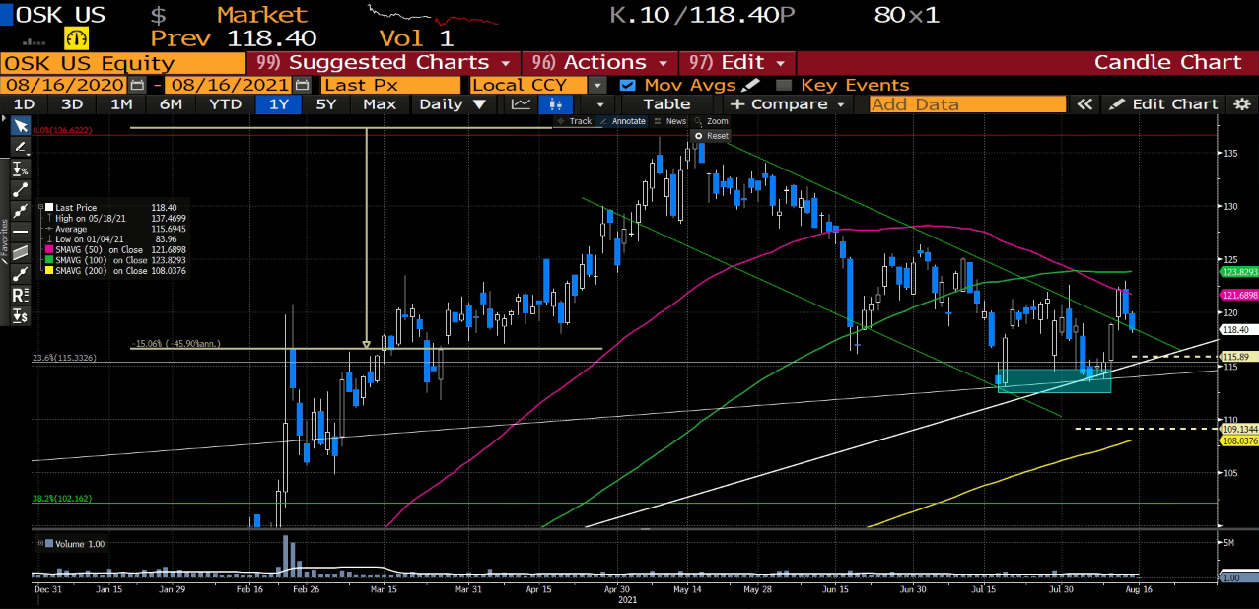Switch to line chart style
This screenshot has width=1259, height=609.
coord(520,104)
